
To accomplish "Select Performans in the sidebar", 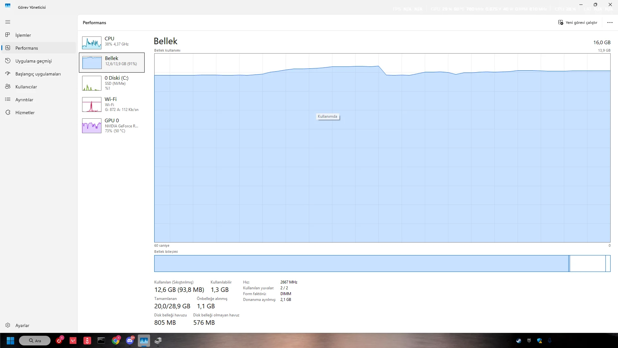I will click(x=39, y=48).
